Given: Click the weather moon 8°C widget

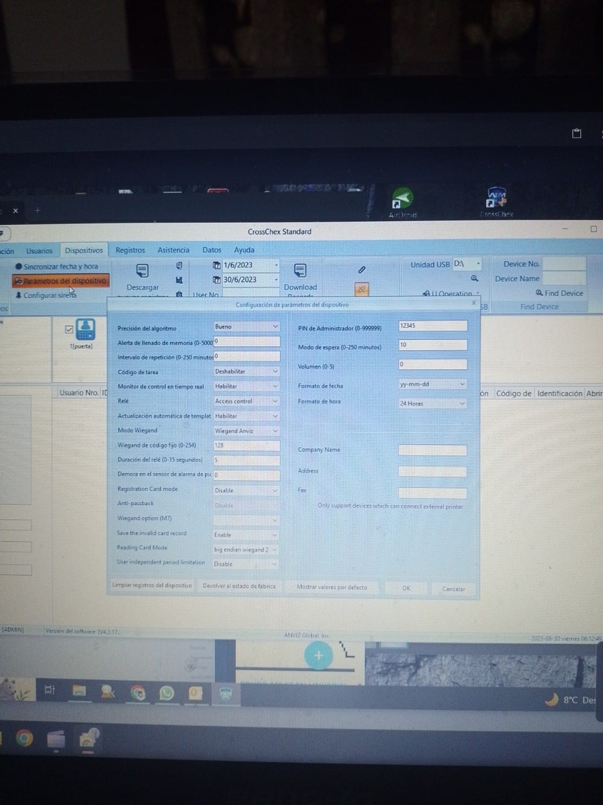Looking at the screenshot, I should coord(570,700).
